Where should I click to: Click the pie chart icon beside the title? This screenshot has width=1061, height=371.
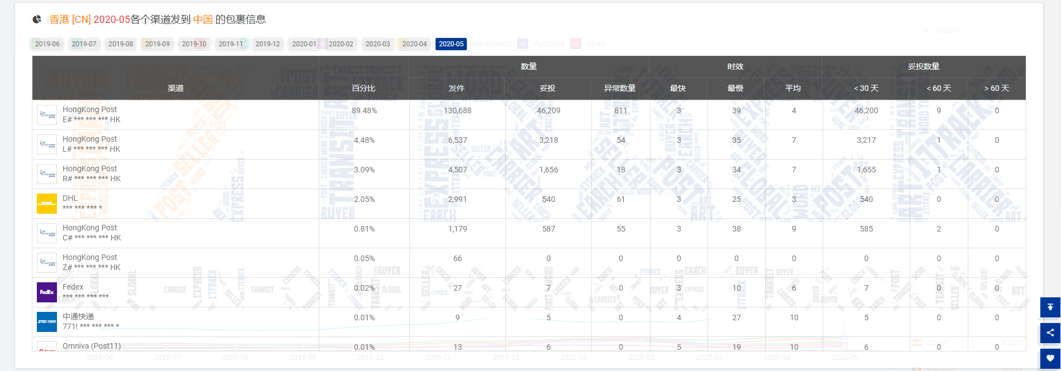click(x=37, y=20)
